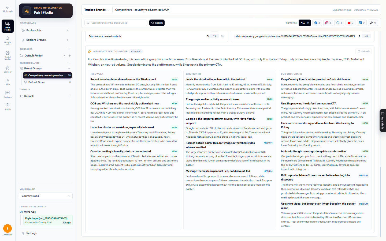Screen dimensions: 386x241
Task: Click 'Build a product-benefit creative set' heading
Action: [315, 178]
